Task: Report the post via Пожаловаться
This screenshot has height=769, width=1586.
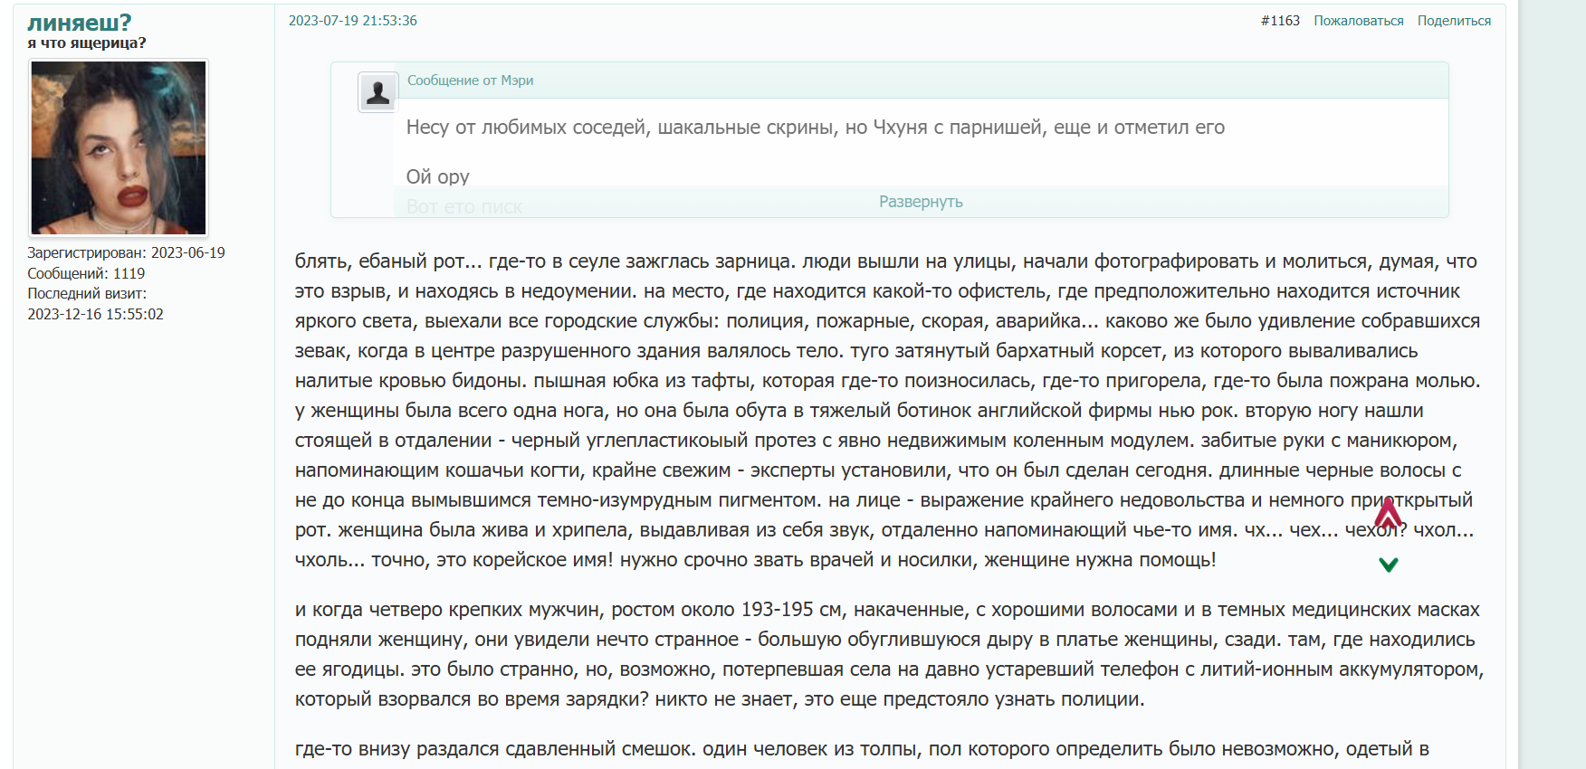Action: tap(1358, 21)
